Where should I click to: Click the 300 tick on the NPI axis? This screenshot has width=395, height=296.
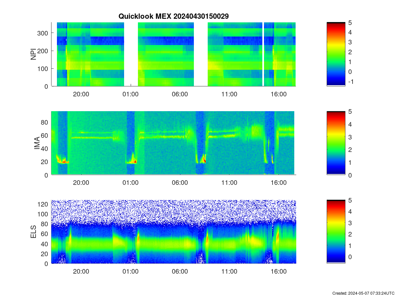[x=43, y=33]
